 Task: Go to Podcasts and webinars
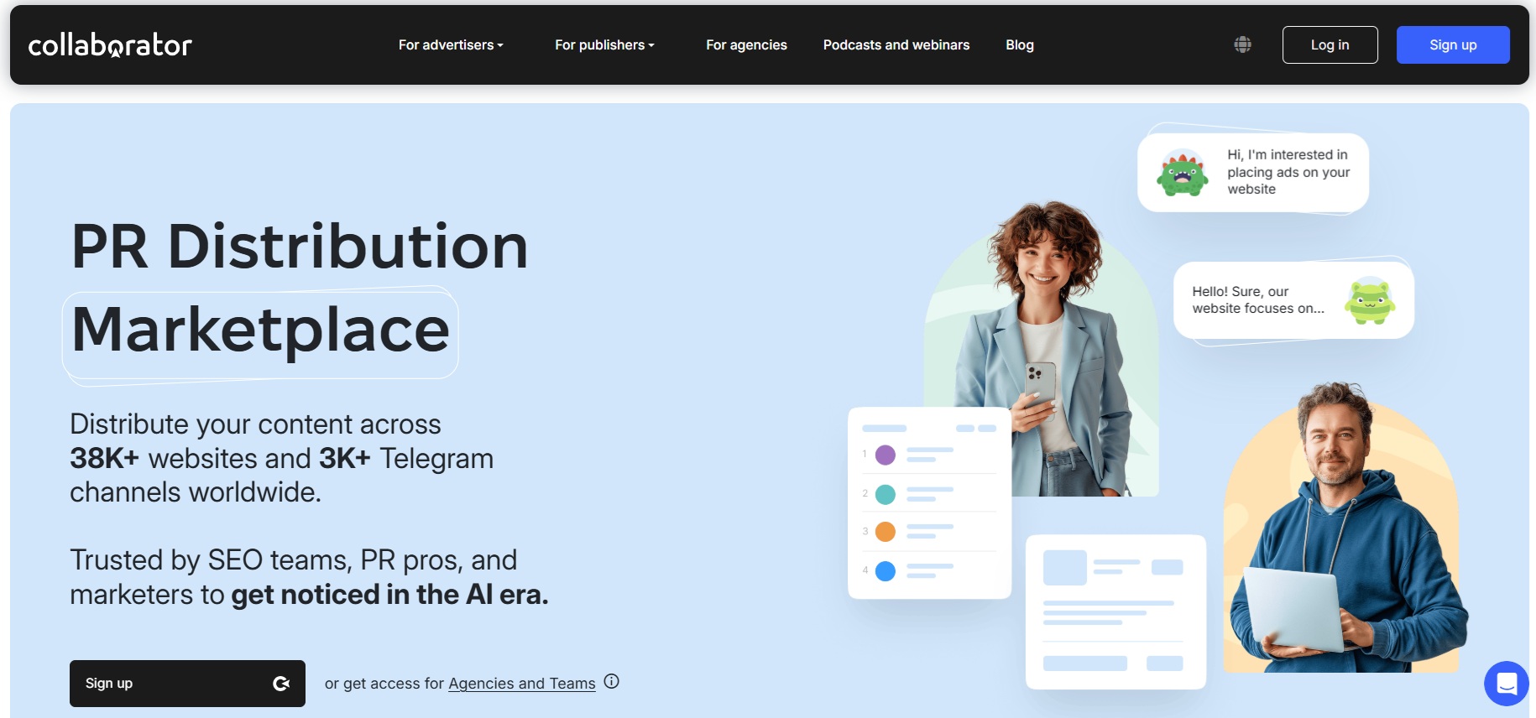(896, 45)
